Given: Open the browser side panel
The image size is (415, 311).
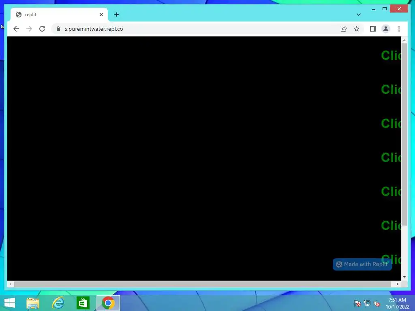Looking at the screenshot, I should (373, 29).
